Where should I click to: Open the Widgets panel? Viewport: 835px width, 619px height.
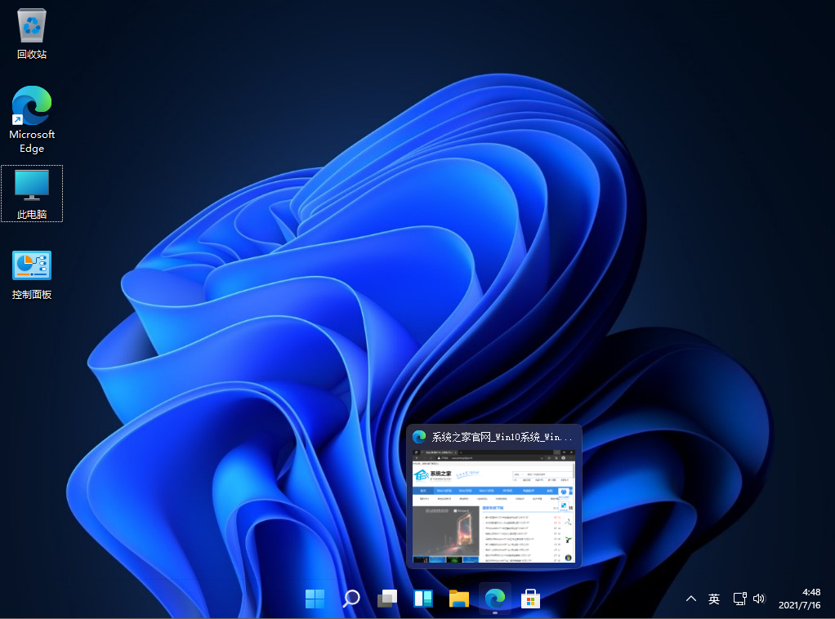[422, 599]
